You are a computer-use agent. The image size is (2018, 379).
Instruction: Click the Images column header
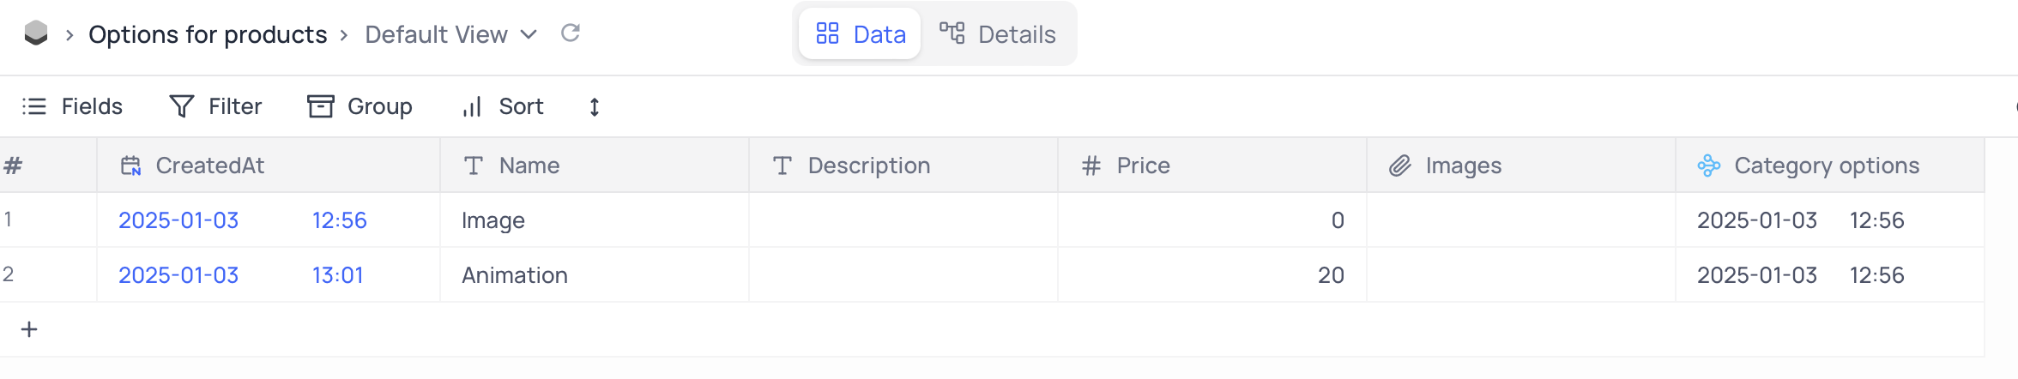[x=1463, y=165]
